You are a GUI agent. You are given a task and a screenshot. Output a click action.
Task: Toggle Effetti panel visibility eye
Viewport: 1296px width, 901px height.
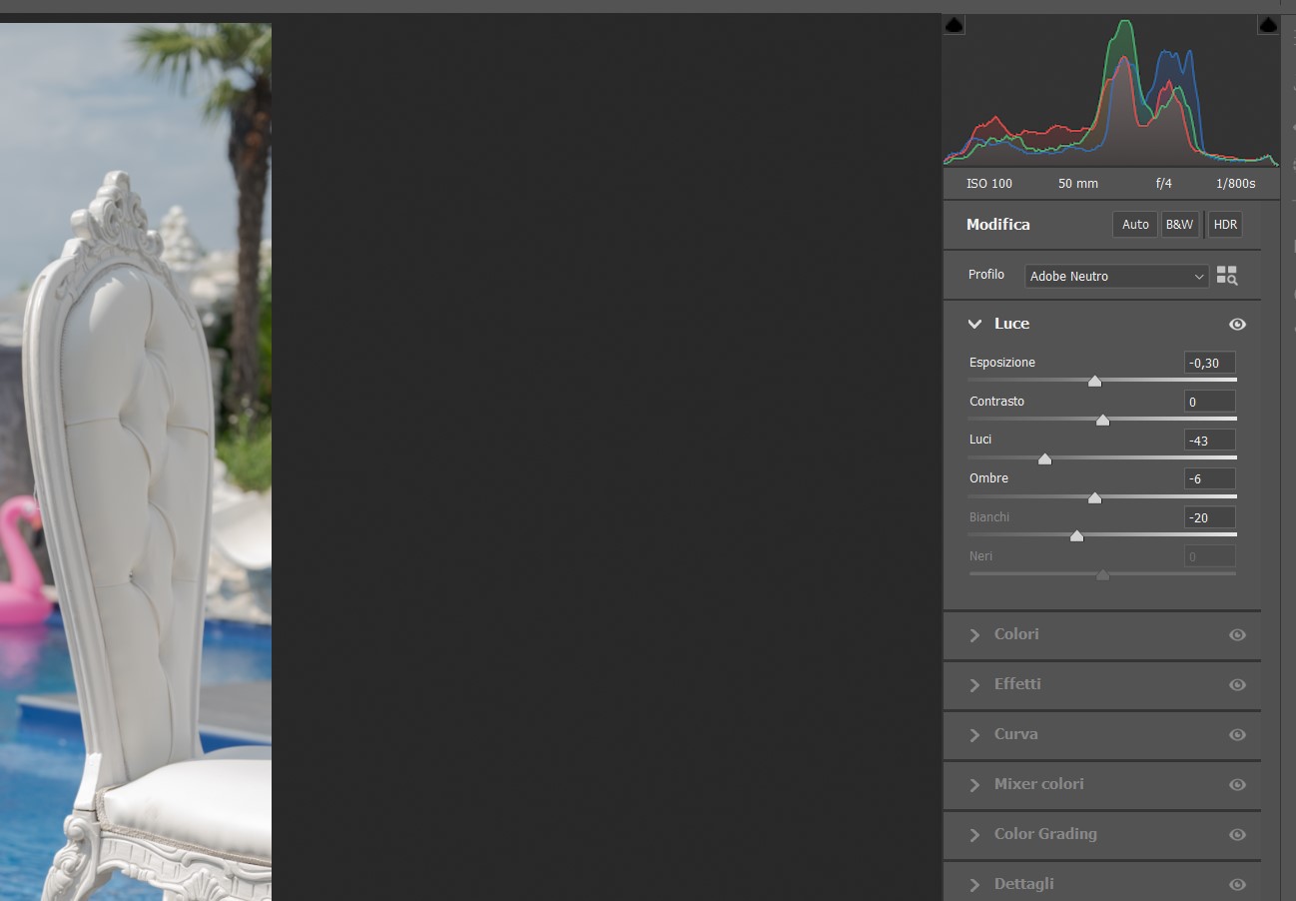point(1237,685)
